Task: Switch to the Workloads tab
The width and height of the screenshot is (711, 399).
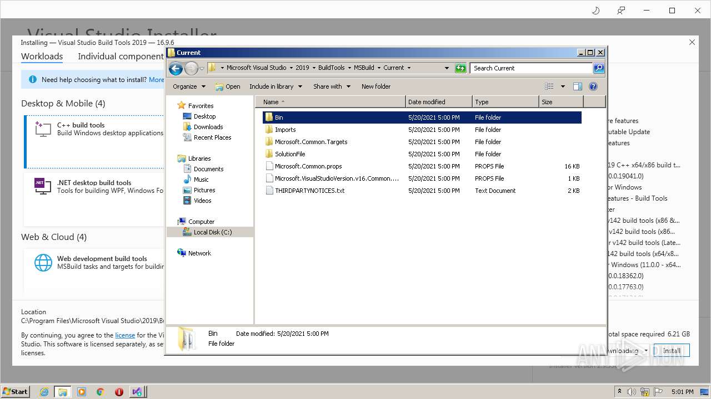Action: 42,57
